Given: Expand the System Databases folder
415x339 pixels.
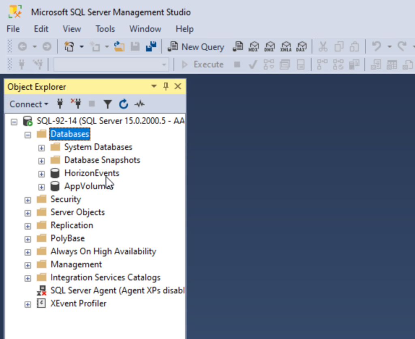Looking at the screenshot, I should tap(41, 148).
